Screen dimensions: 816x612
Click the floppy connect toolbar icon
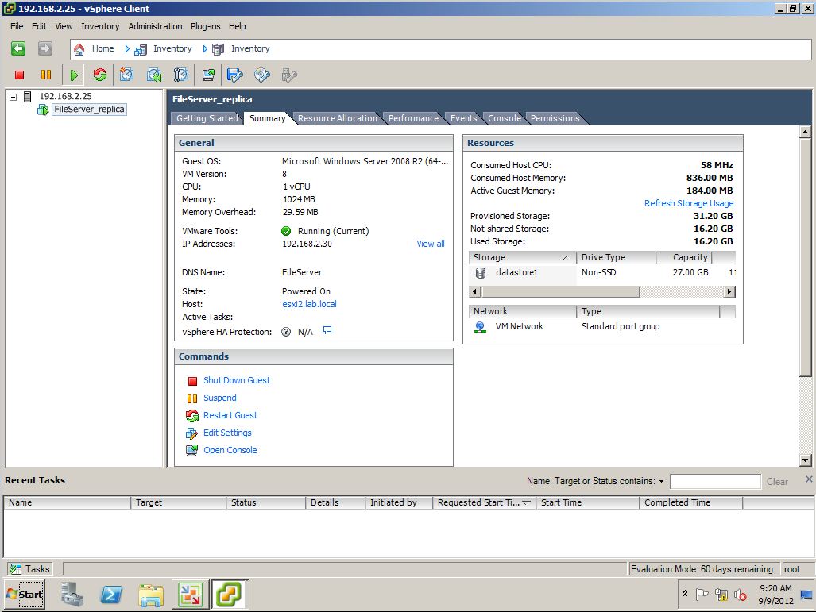(234, 75)
